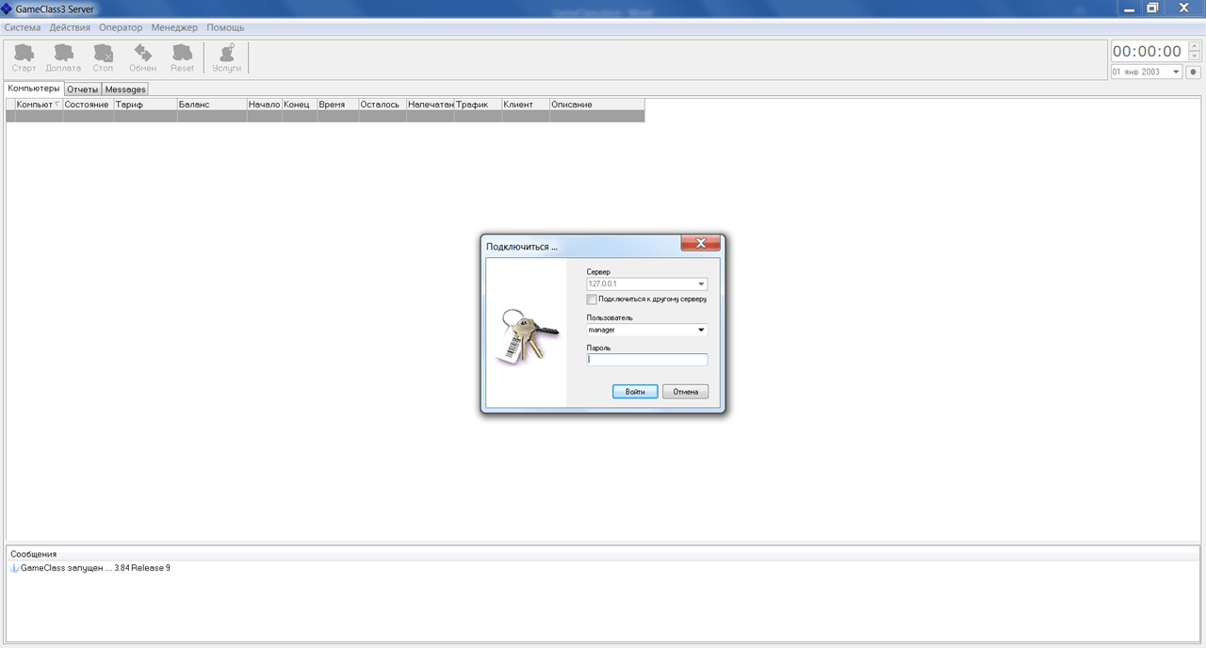Minimize the GameClass3 Server window
The image size is (1206, 648).
coord(1128,8)
